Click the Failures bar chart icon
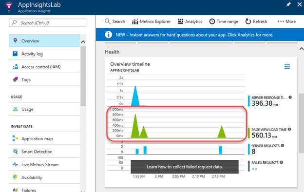The image size is (304, 192). click(15, 190)
